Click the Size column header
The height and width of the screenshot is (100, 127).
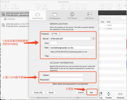click(x=103, y=22)
